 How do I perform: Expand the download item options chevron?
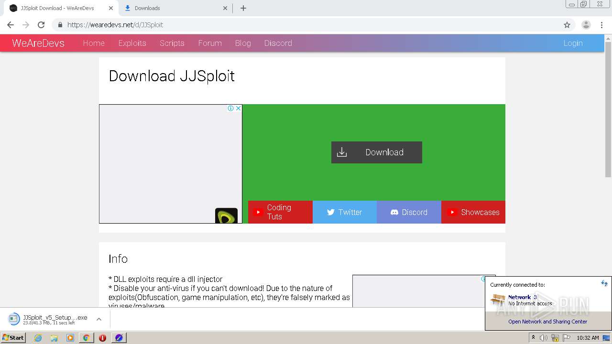coord(99,319)
